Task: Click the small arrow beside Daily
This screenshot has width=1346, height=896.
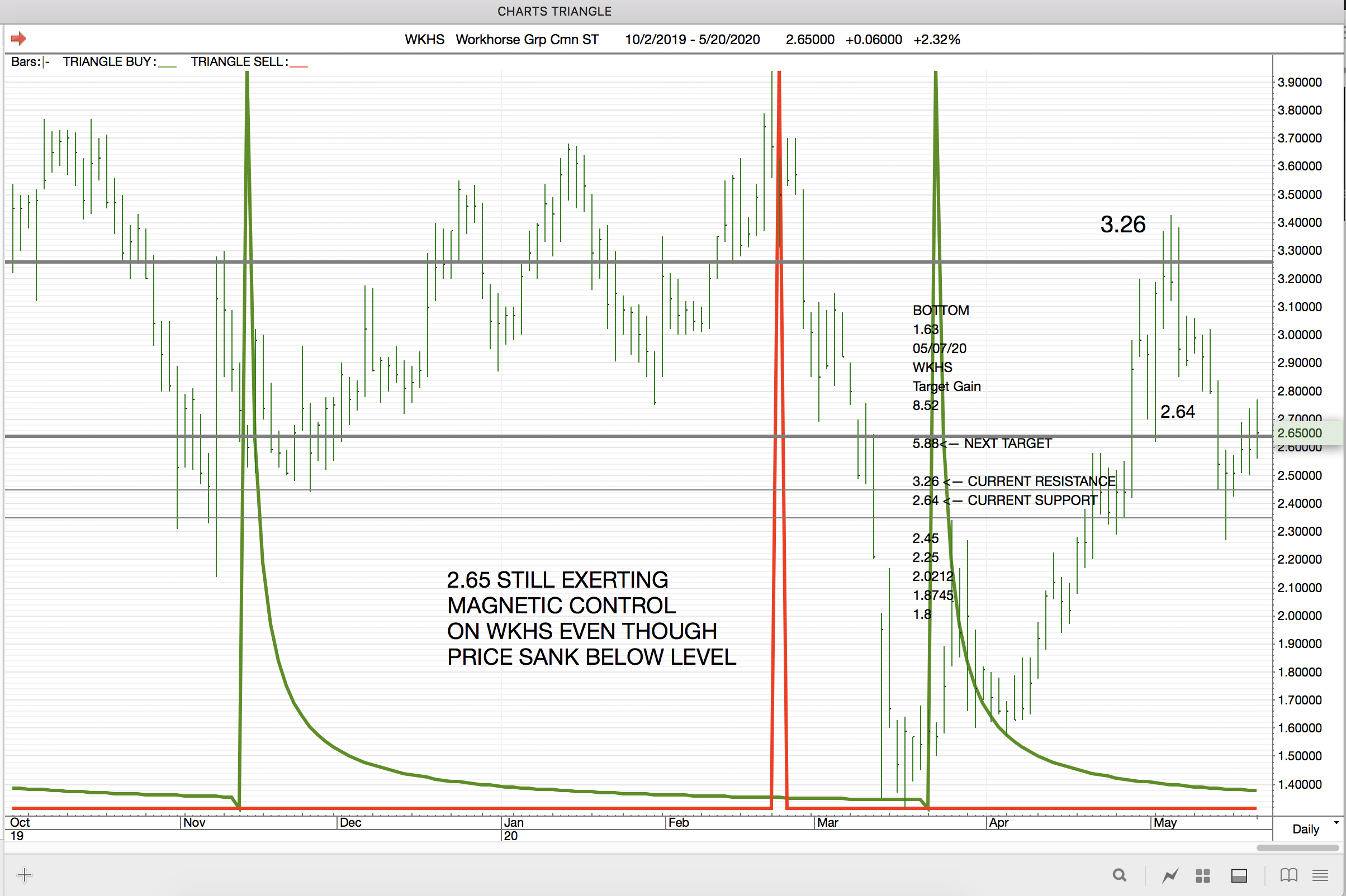Action: point(1336,823)
